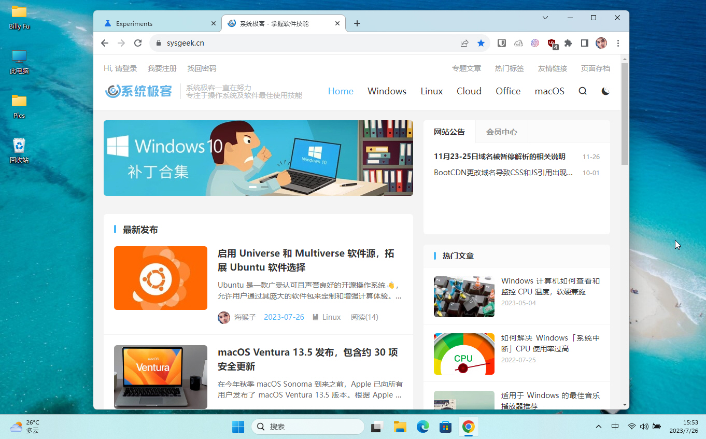This screenshot has width=706, height=439.
Task: Open File Explorer from the taskbar
Action: (x=400, y=427)
